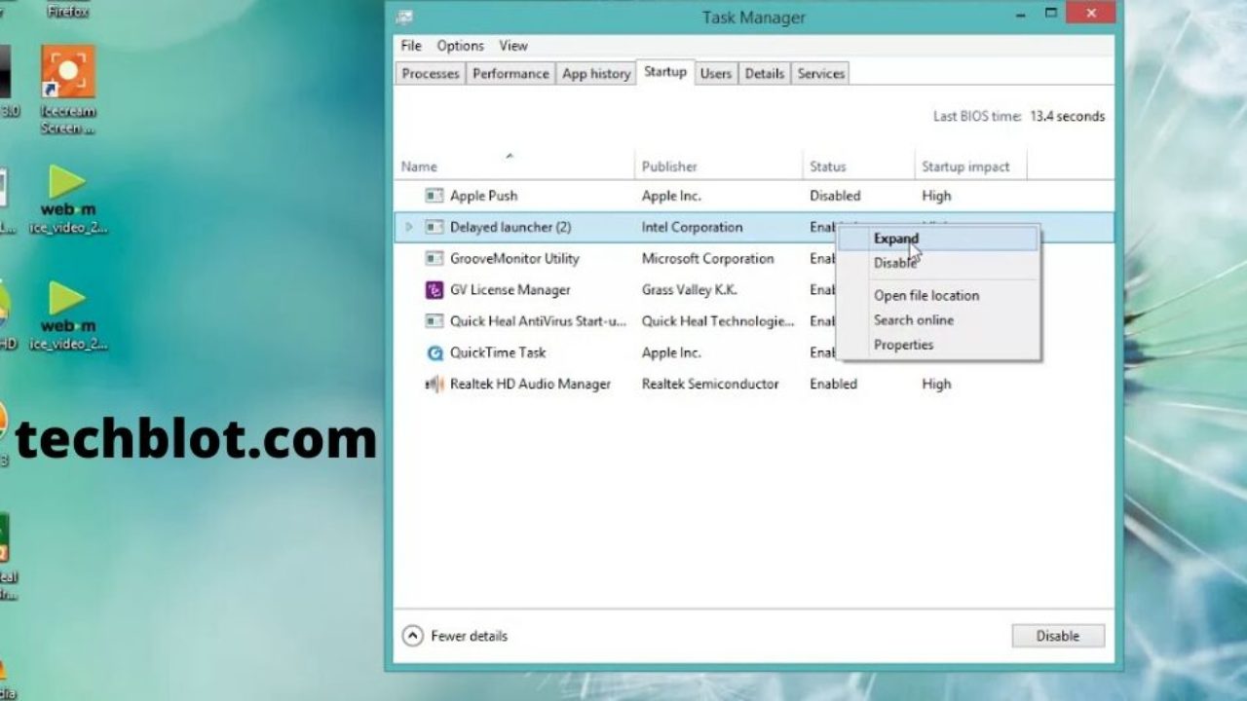Open Properties from the context menu
1247x701 pixels.
(x=938, y=345)
